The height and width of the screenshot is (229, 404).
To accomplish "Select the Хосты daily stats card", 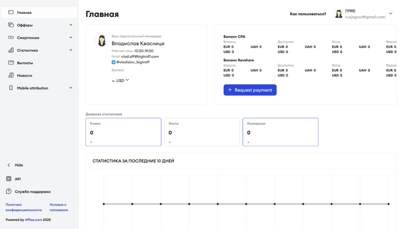I will tap(202, 132).
